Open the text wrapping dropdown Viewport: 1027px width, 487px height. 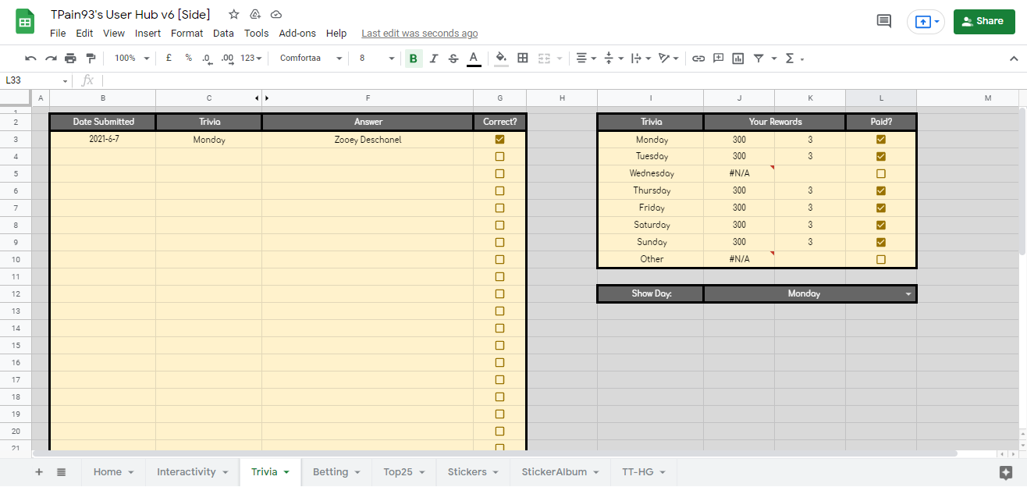click(x=640, y=58)
